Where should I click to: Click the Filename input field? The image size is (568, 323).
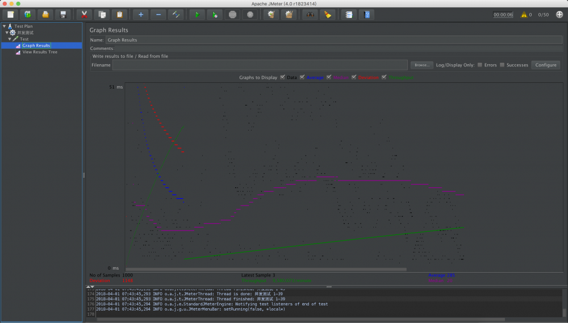click(260, 65)
